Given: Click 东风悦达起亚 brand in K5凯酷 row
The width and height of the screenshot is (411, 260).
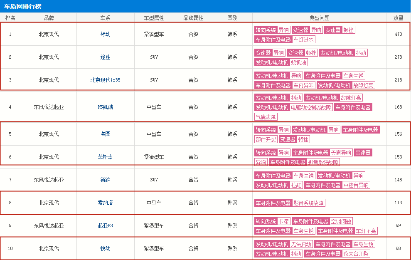Looking at the screenshot, I should pyautogui.click(x=49, y=107).
